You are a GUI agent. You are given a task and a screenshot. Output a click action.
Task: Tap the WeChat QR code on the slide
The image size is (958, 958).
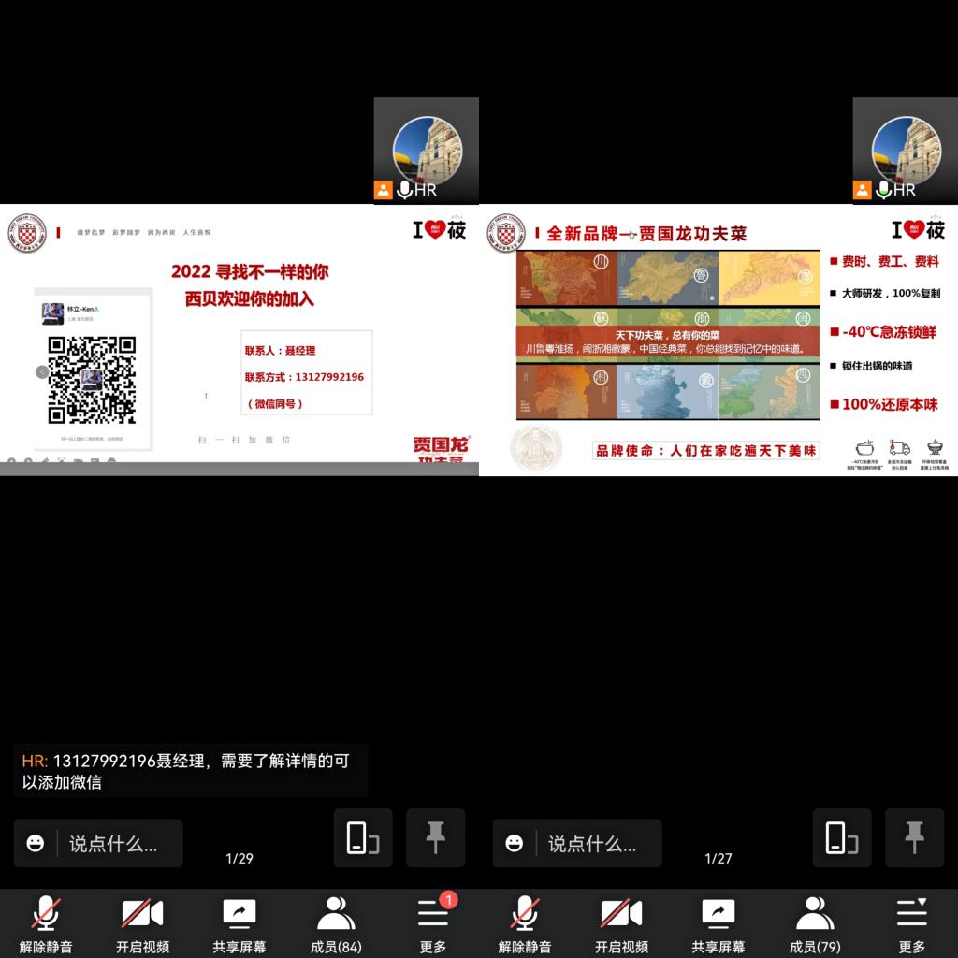[x=92, y=379]
